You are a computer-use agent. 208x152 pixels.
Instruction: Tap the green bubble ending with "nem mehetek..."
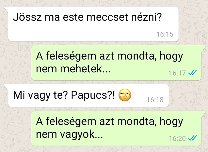point(116,63)
